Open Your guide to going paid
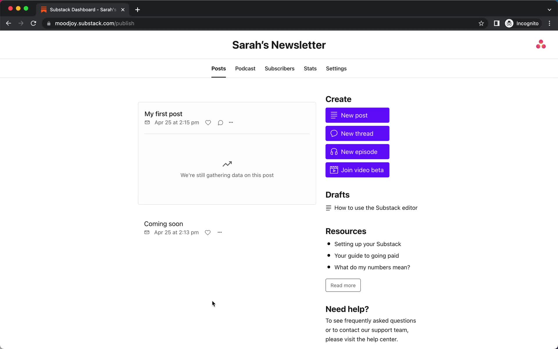Viewport: 558px width, 349px height. (x=366, y=256)
